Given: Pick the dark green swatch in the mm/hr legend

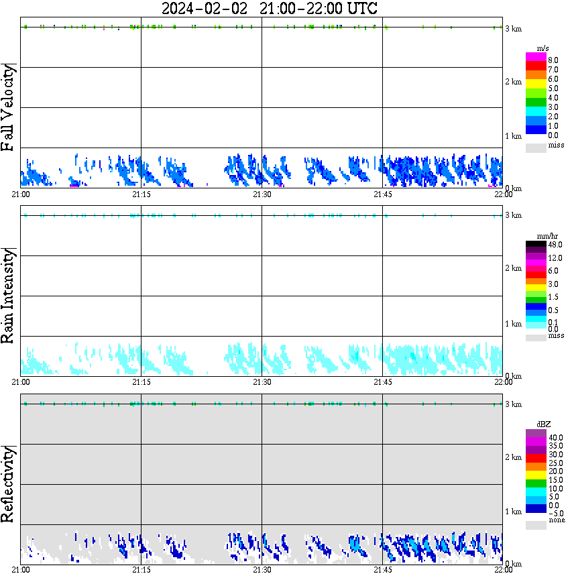Looking at the screenshot, I should coord(536,300).
